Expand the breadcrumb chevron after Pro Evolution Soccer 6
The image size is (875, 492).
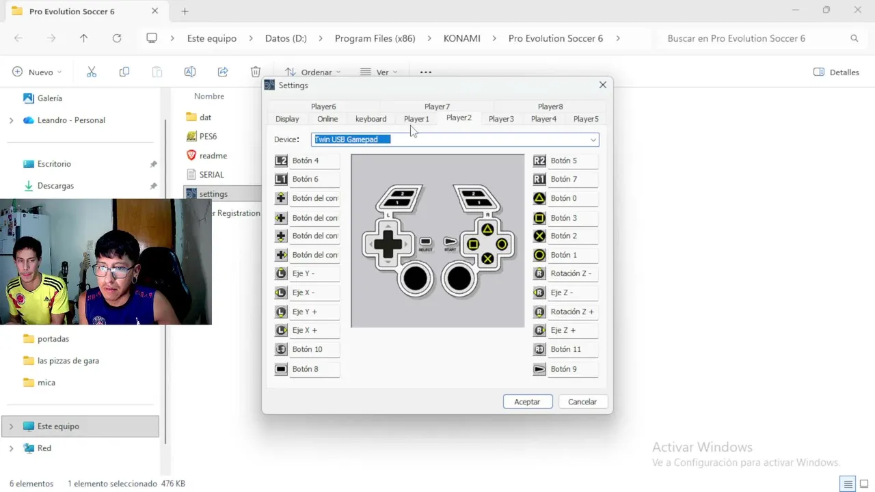(x=618, y=38)
